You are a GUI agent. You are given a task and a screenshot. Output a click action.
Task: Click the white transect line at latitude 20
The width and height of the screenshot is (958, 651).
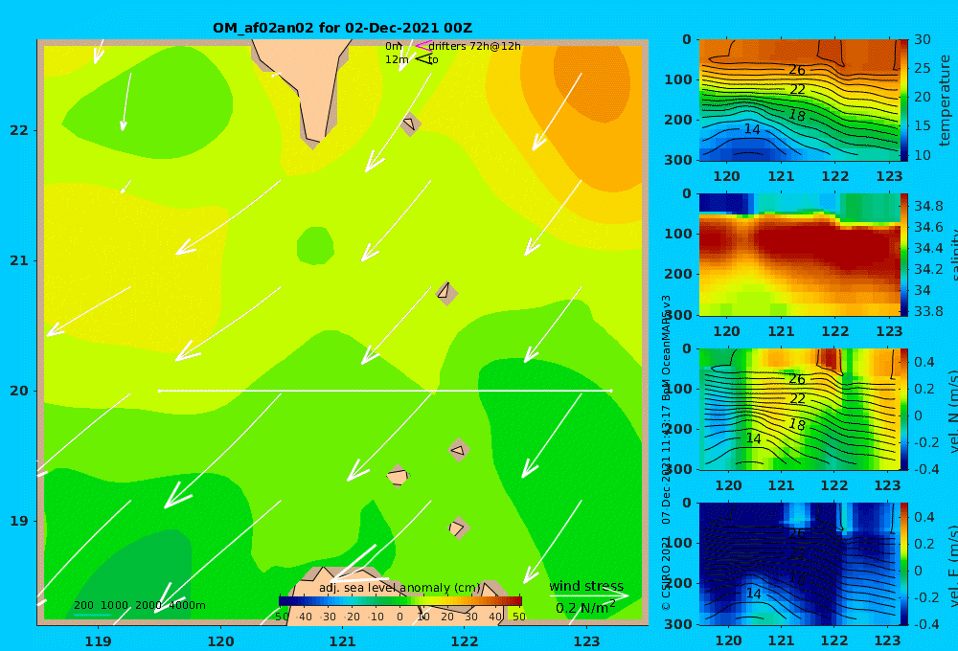385,391
